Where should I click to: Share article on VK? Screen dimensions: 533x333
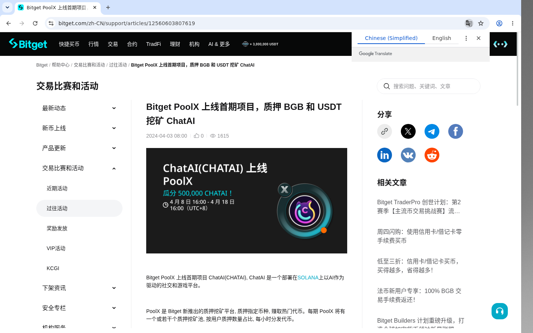[x=408, y=155]
